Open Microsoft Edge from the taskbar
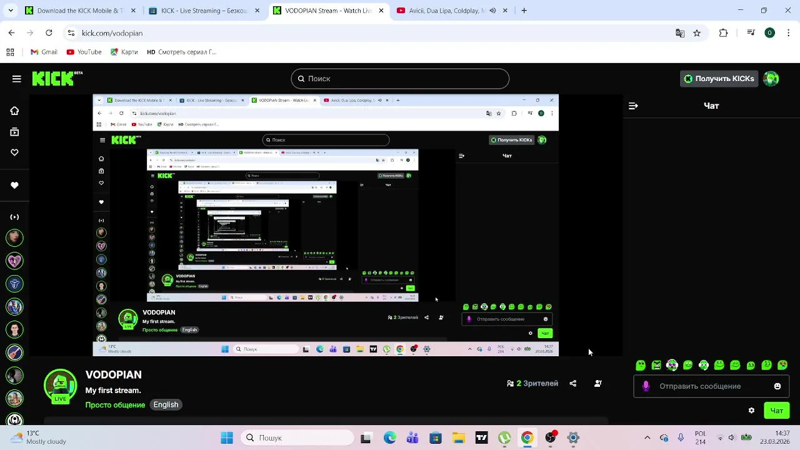 [x=389, y=438]
